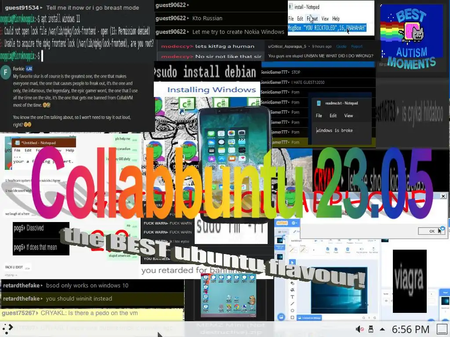Click the 'sudo install debian' text
Image resolution: width=450 pixels, height=337 pixels.
point(205,72)
